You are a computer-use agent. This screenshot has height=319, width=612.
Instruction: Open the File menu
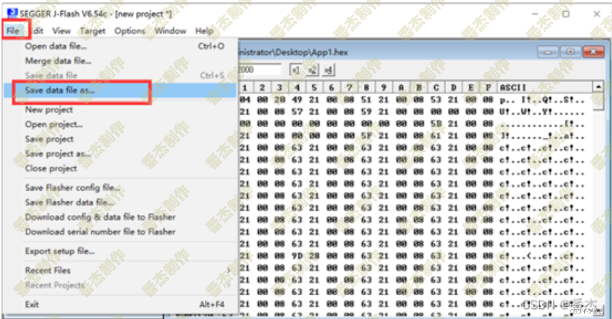coord(13,31)
